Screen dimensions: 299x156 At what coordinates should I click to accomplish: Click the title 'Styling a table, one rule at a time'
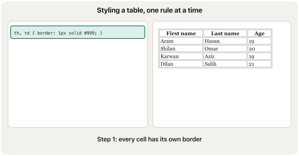[149, 10]
